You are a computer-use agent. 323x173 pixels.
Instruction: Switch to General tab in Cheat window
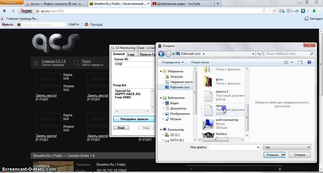pyautogui.click(x=119, y=54)
